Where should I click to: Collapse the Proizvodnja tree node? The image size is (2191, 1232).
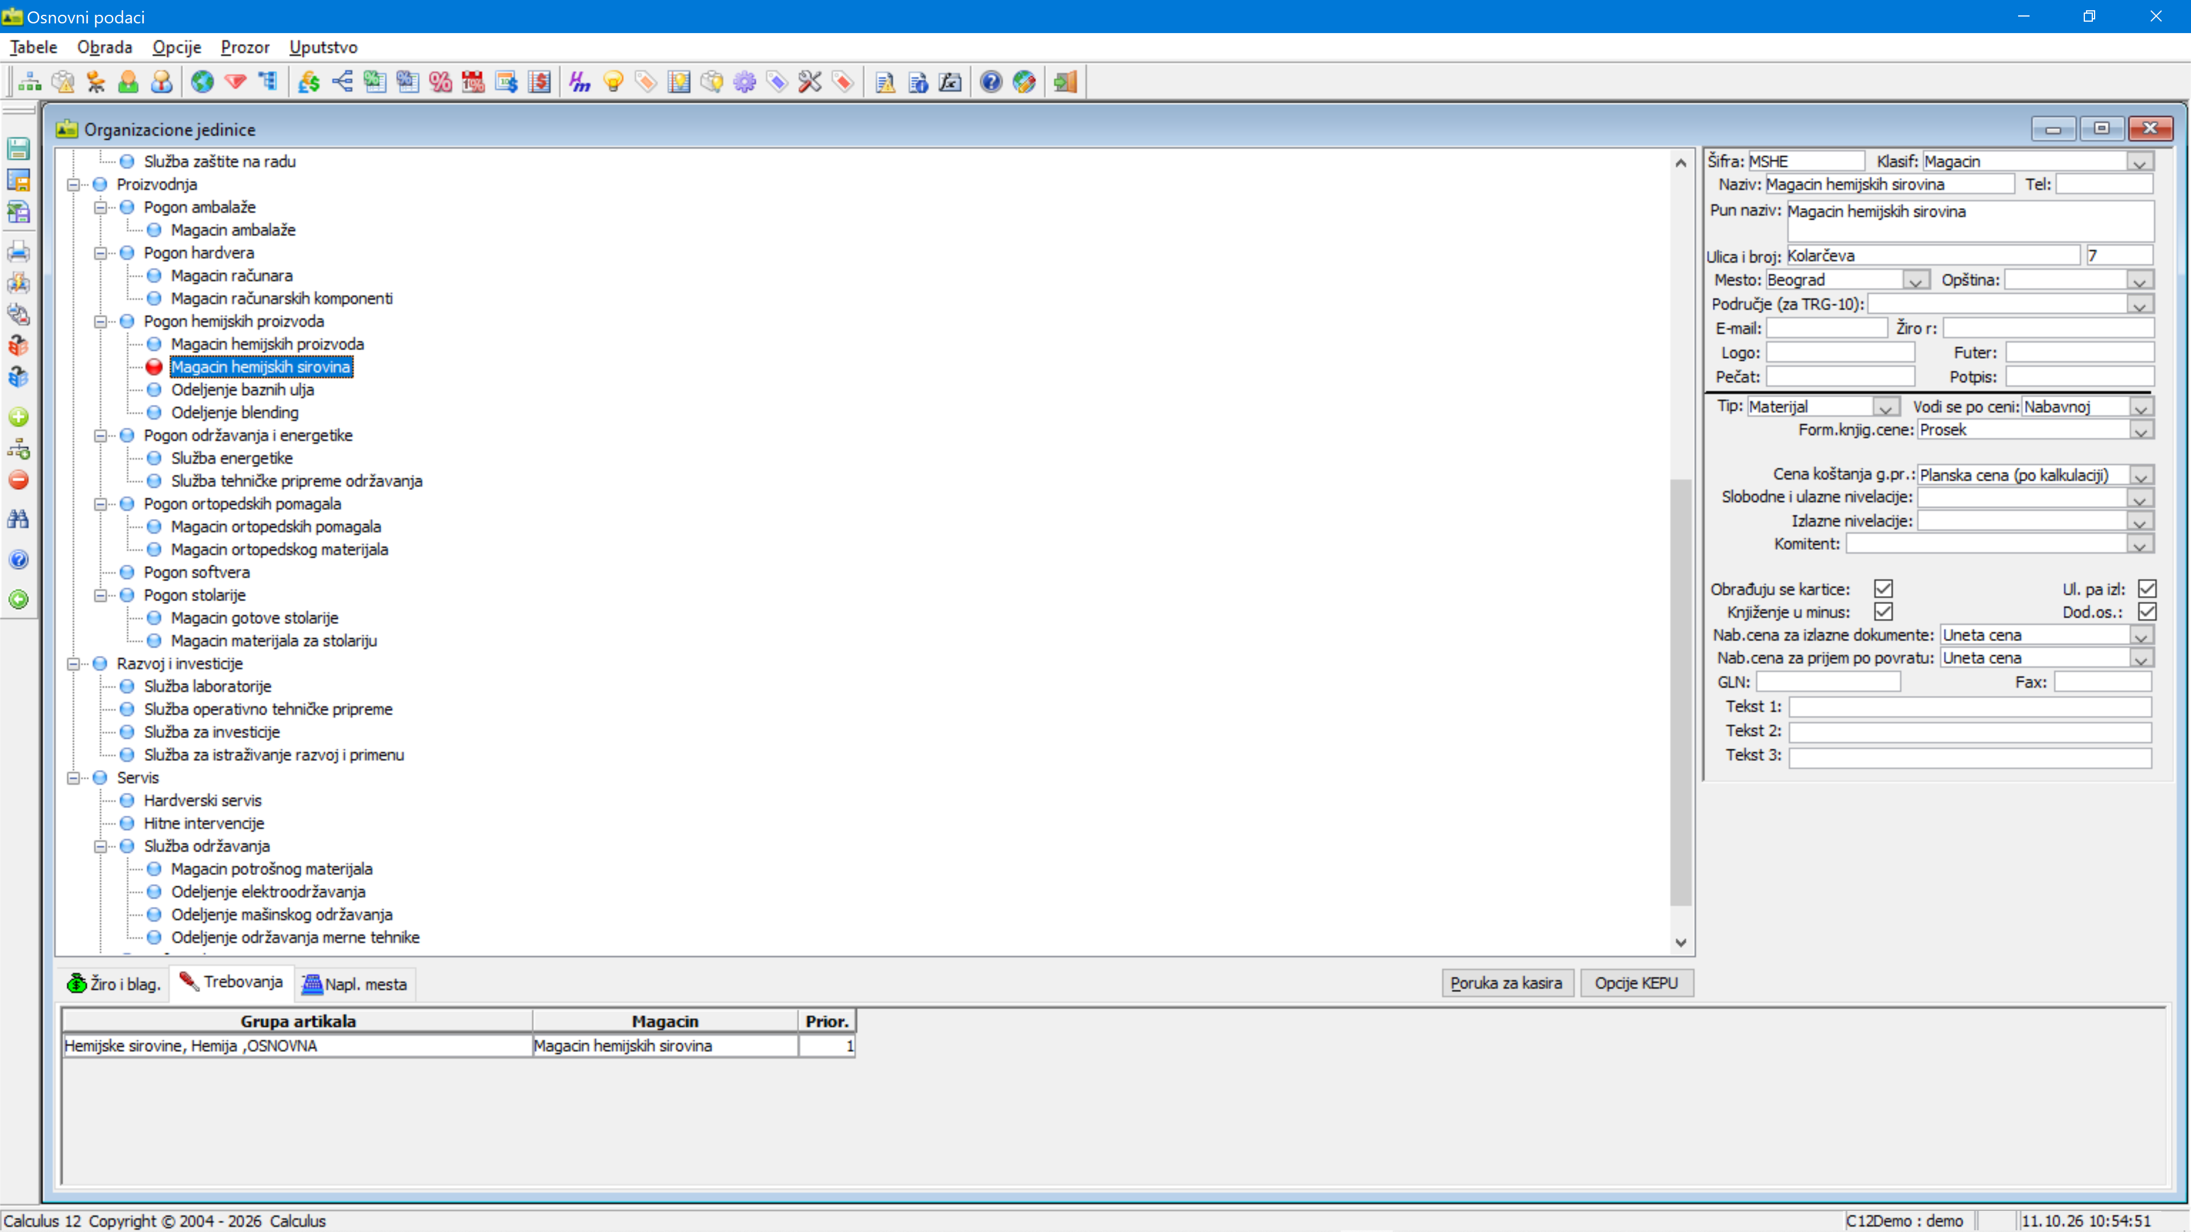(x=73, y=184)
